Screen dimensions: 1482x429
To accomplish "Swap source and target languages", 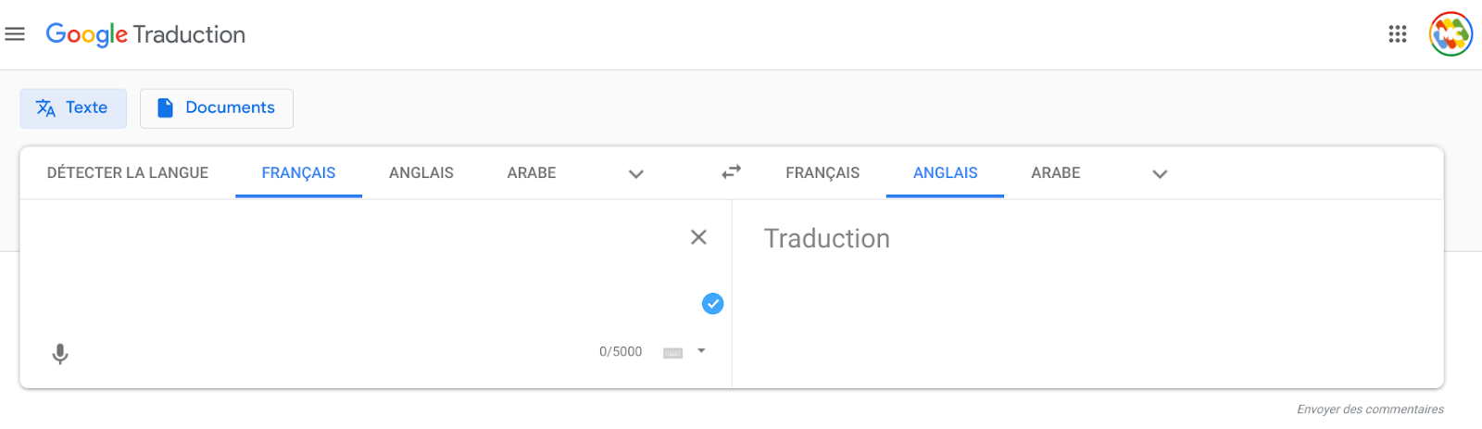I will point(732,172).
